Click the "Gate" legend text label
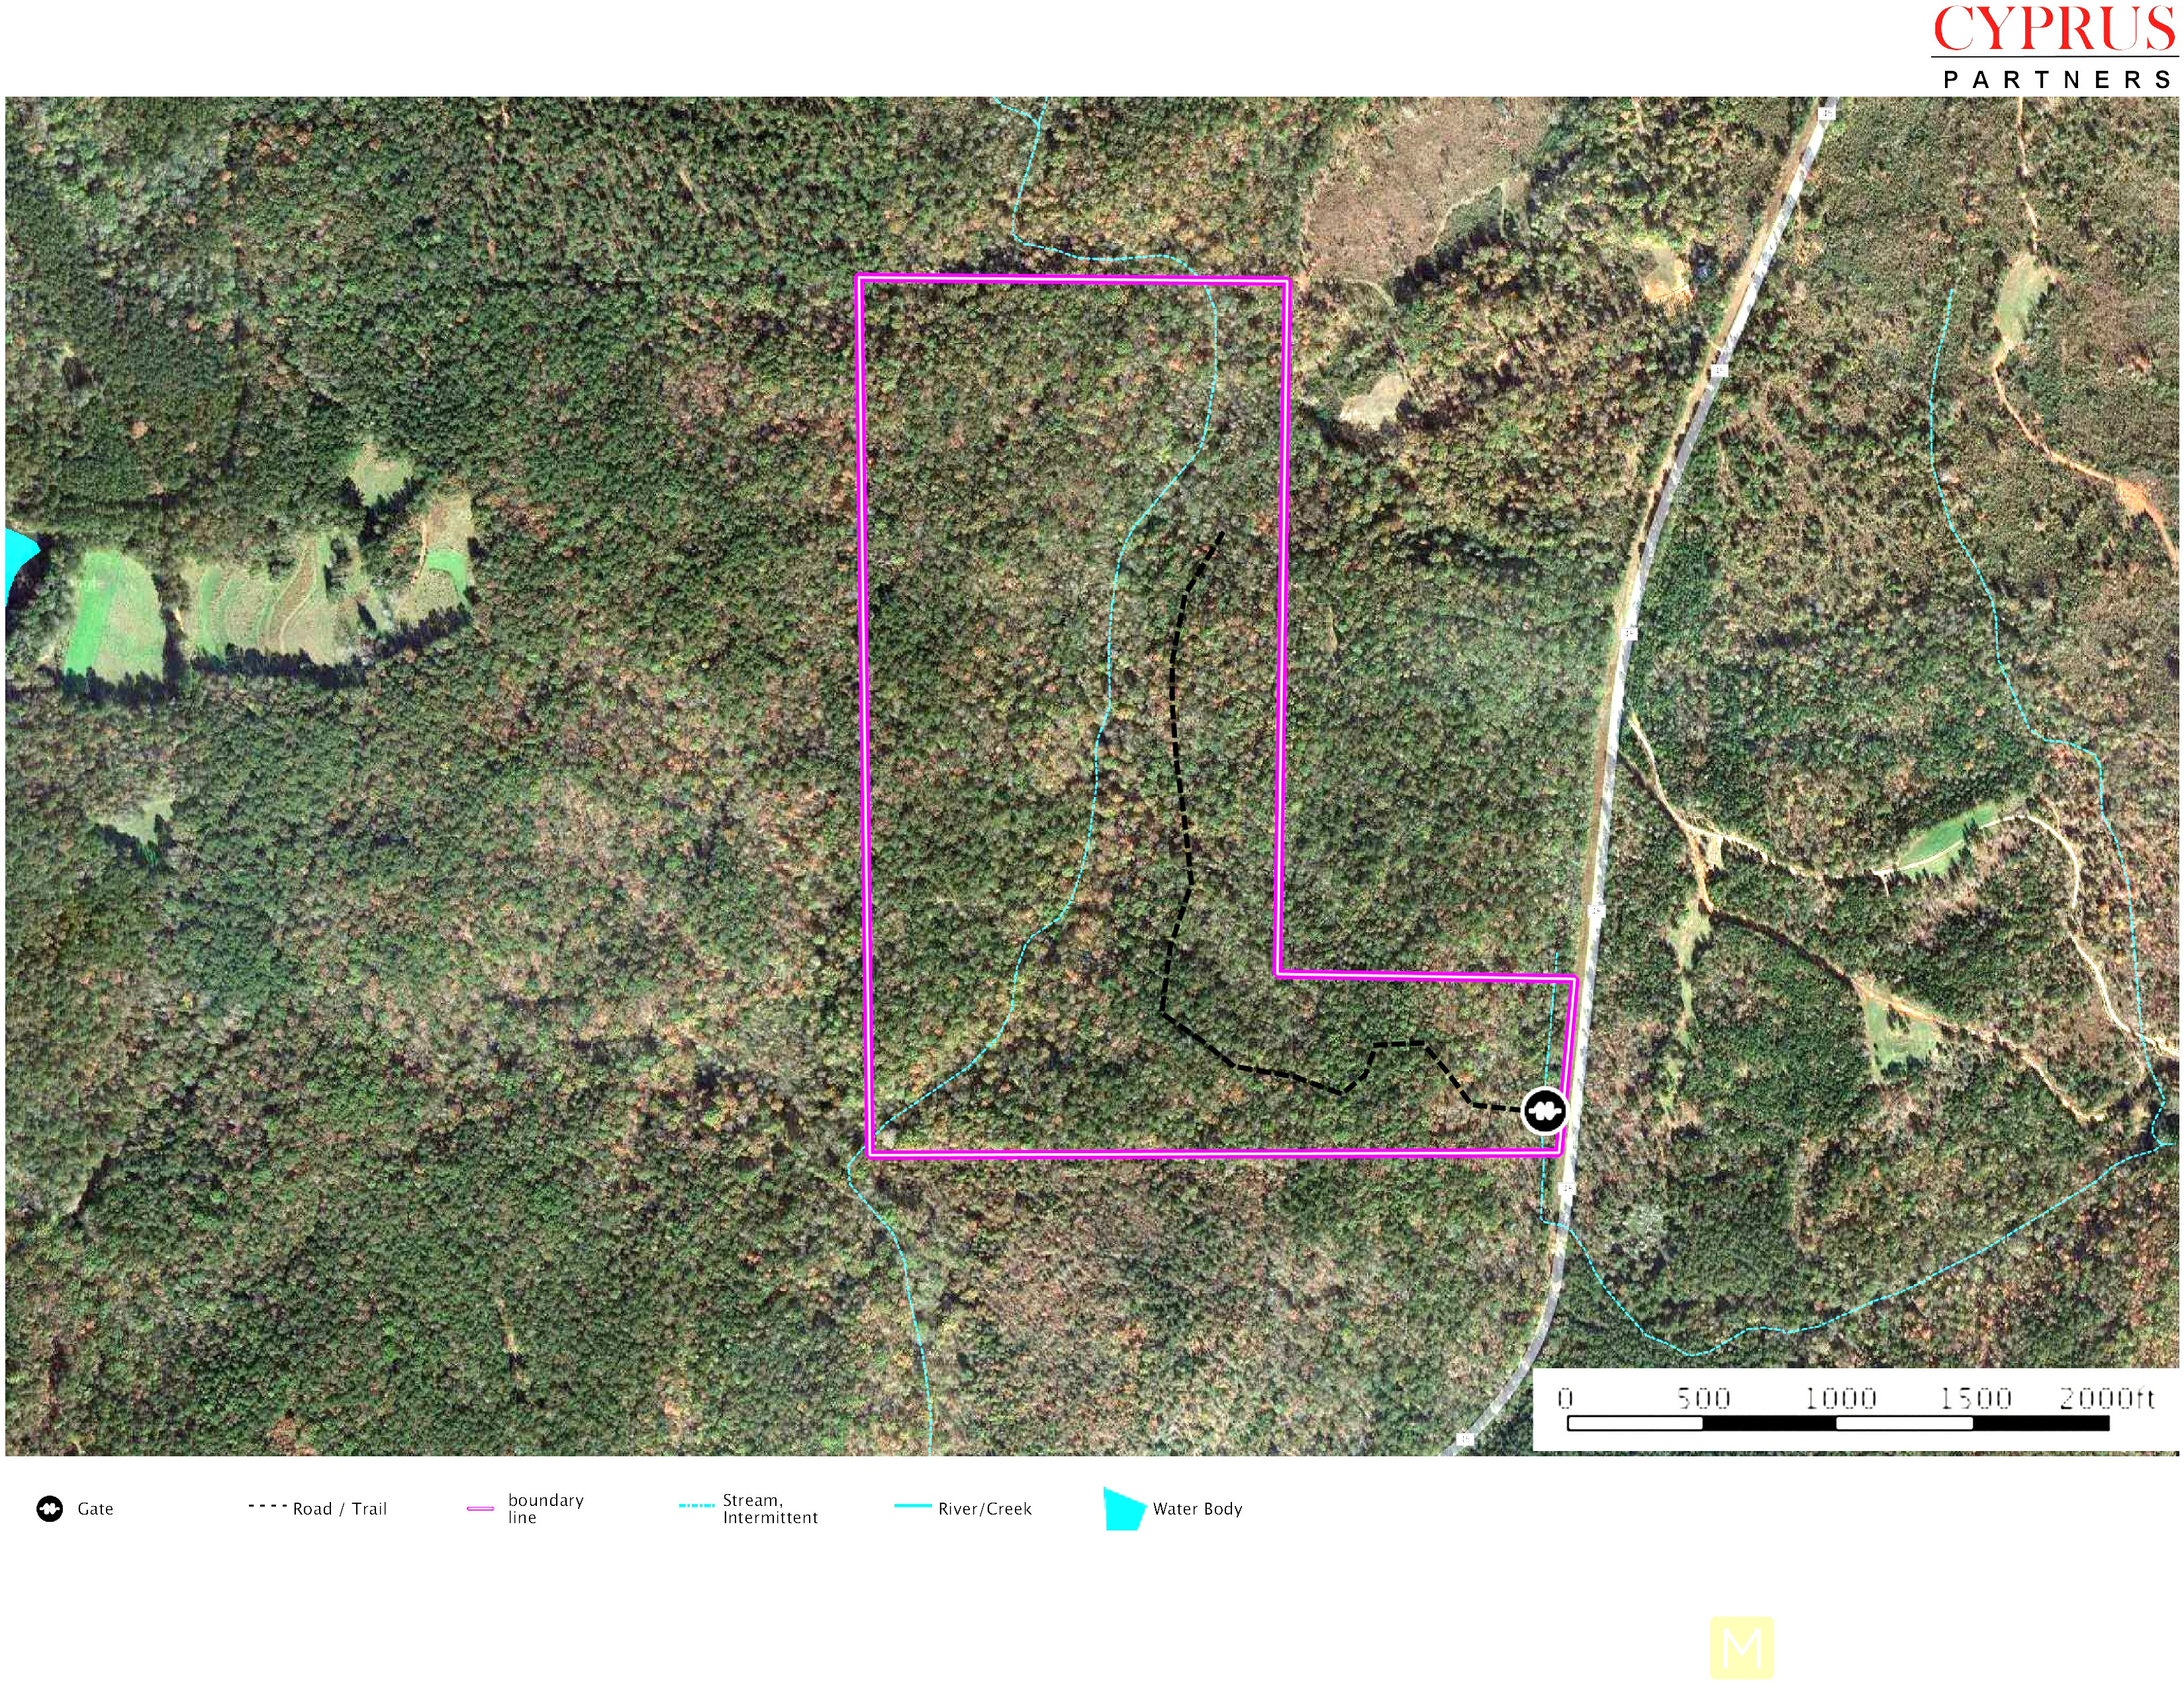 point(95,1508)
